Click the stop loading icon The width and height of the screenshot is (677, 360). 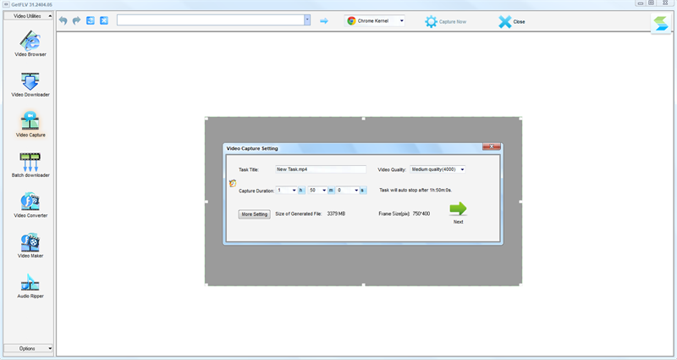click(x=104, y=20)
